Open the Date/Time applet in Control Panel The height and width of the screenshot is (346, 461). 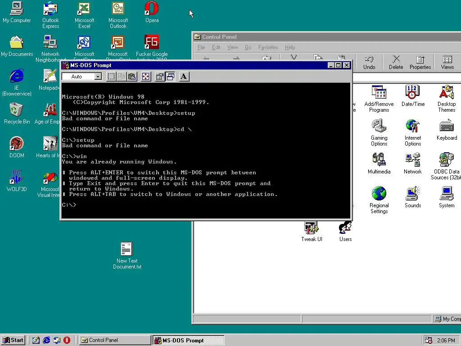[x=413, y=96]
